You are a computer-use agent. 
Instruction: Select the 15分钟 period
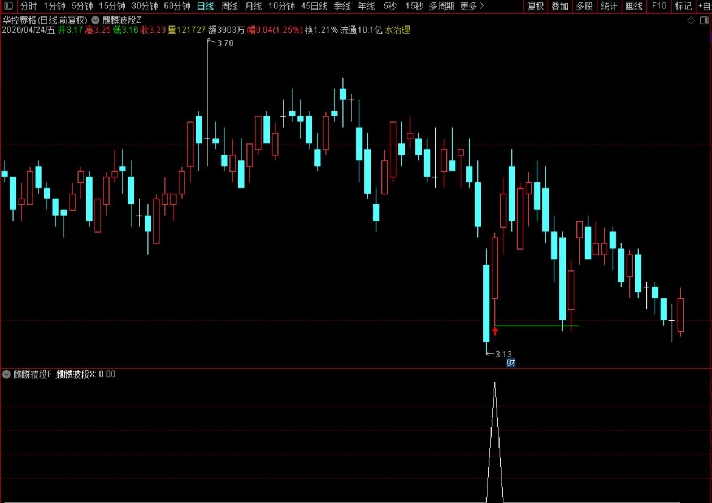tap(112, 6)
